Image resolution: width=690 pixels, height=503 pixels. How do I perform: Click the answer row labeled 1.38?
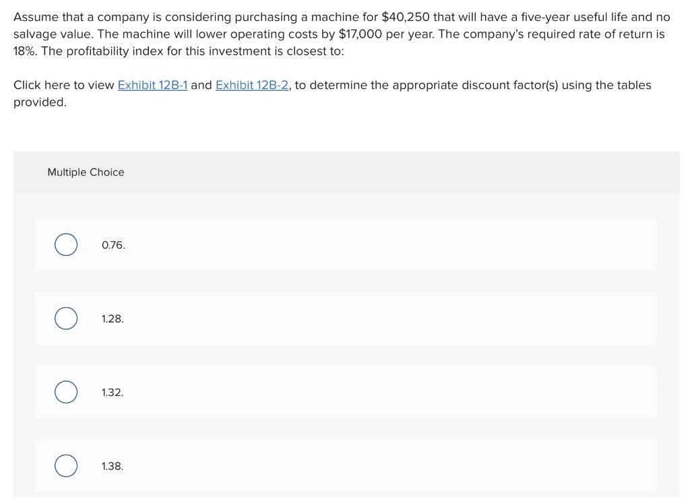(x=345, y=465)
